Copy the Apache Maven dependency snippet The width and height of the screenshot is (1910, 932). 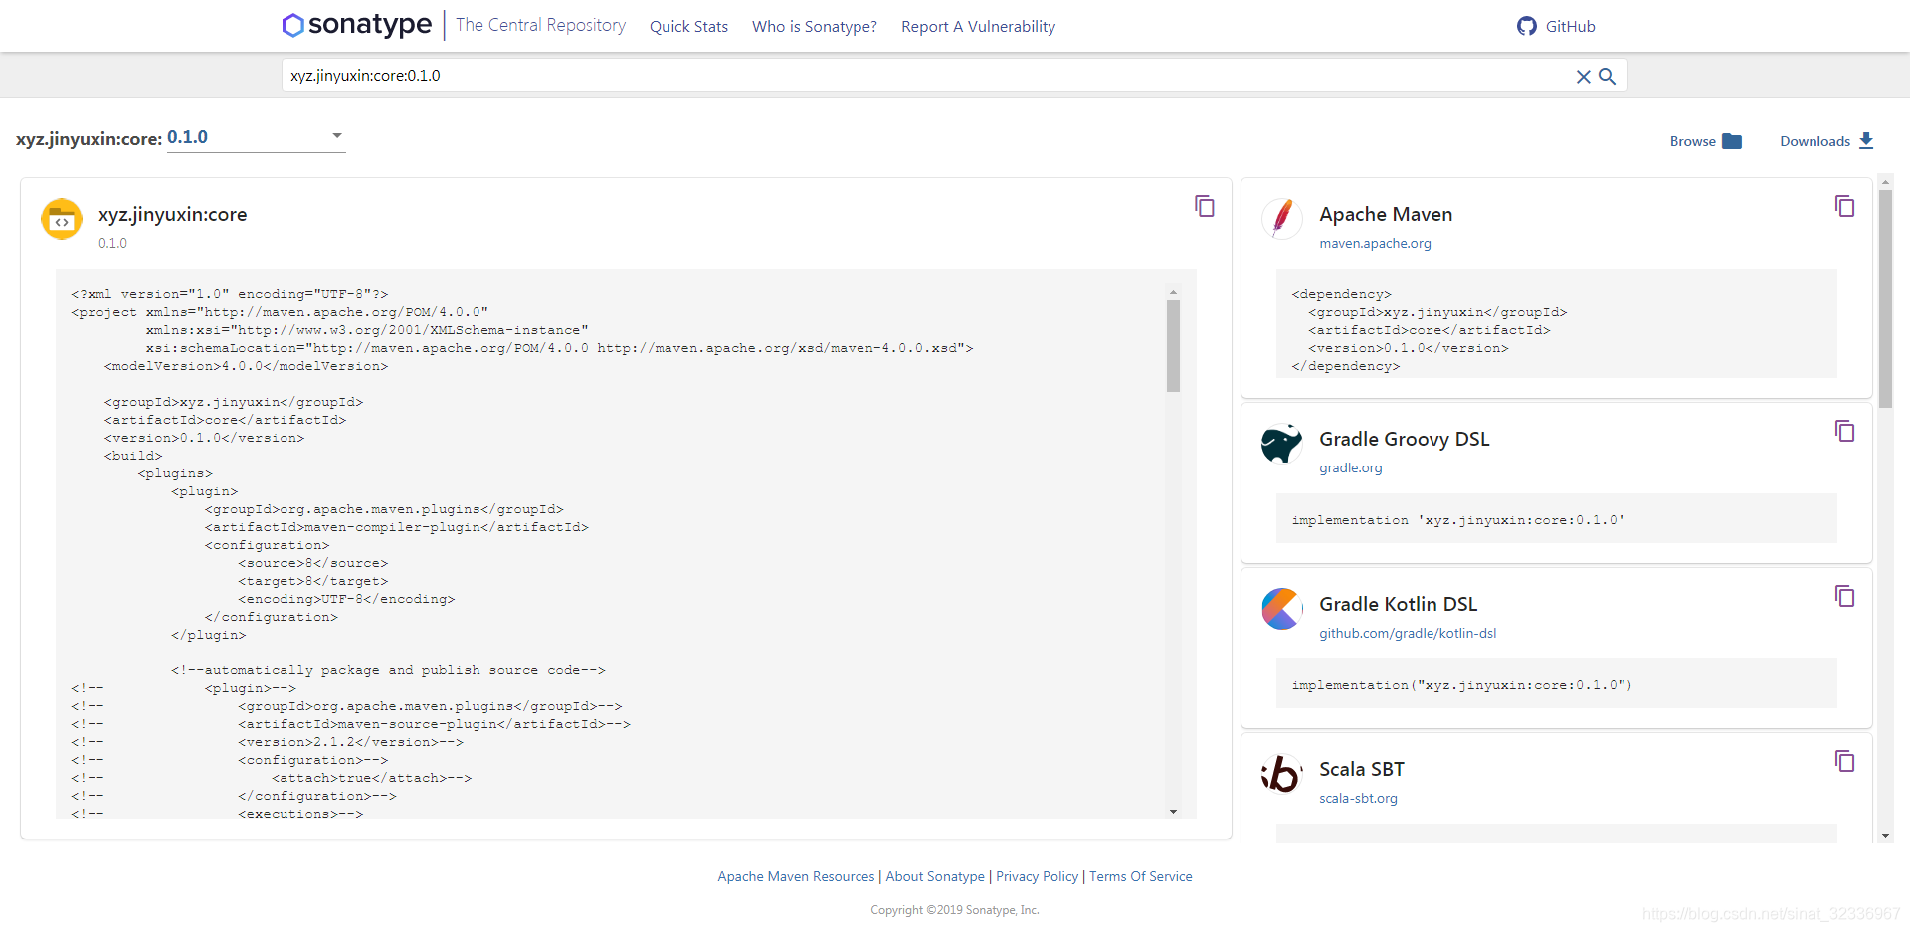[x=1844, y=206]
